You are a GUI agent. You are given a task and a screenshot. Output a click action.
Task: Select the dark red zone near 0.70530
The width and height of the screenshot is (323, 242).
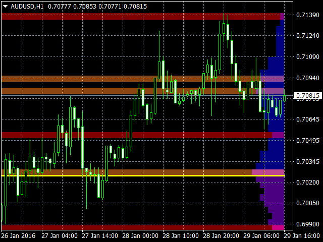point(143,135)
